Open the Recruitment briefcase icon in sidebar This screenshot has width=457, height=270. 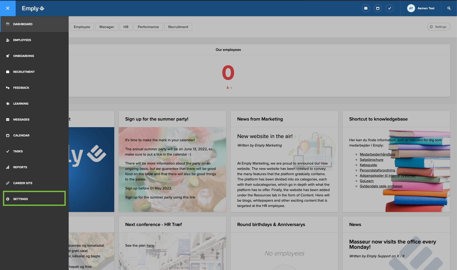coord(24,72)
